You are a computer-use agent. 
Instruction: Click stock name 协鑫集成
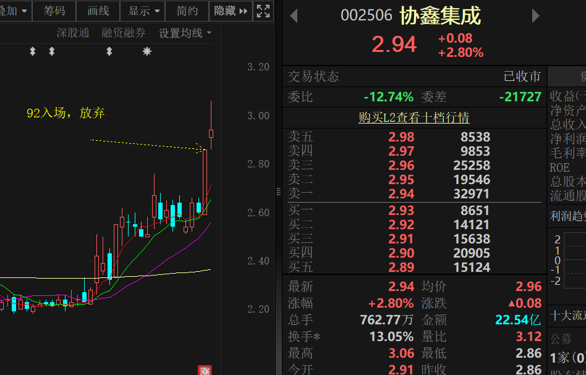440,16
